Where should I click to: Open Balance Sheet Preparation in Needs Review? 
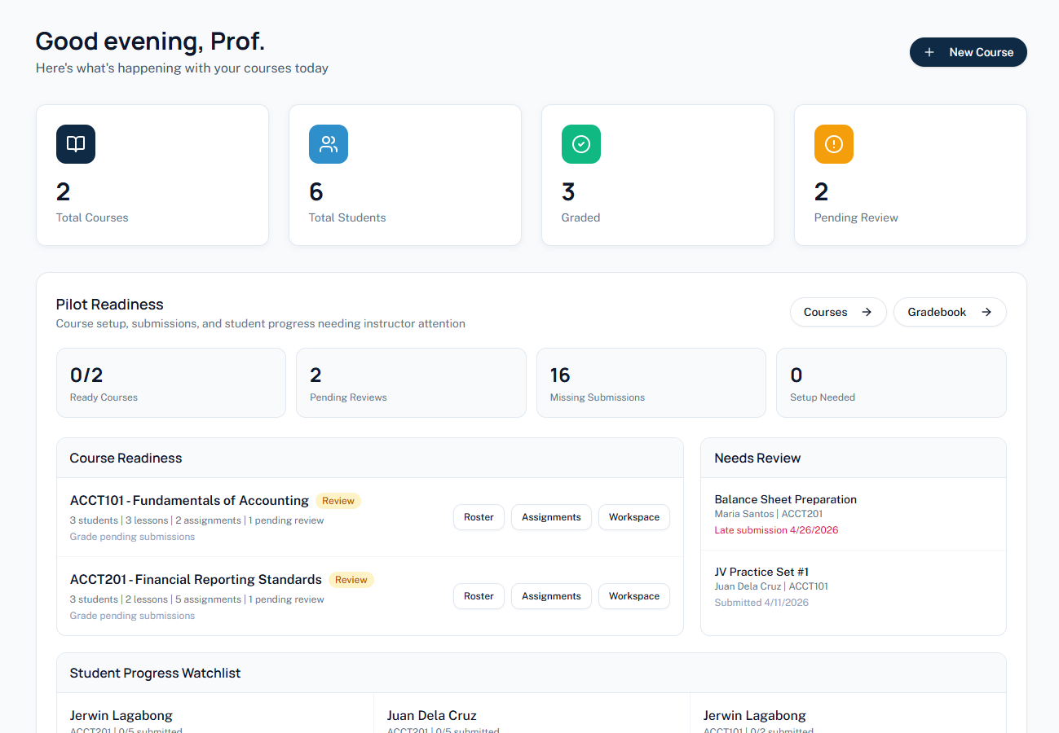pos(854,514)
